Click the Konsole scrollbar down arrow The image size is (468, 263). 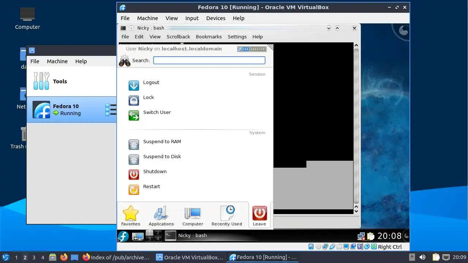pyautogui.click(x=356, y=211)
